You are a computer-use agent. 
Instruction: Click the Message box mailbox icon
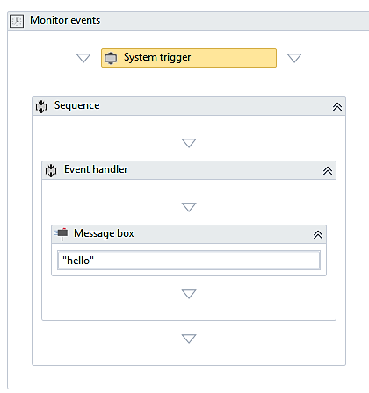61,234
